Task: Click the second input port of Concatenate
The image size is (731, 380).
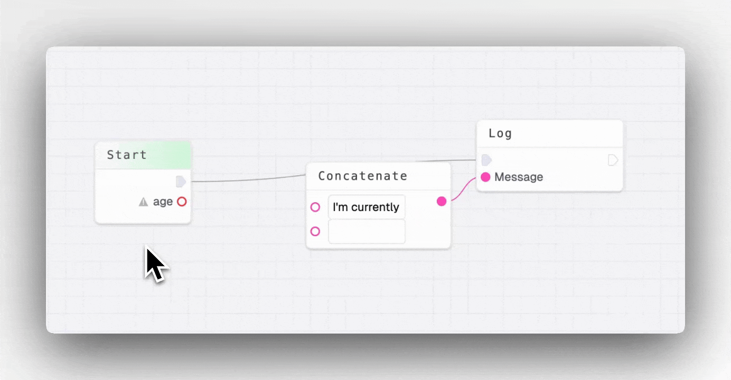Action: (315, 231)
